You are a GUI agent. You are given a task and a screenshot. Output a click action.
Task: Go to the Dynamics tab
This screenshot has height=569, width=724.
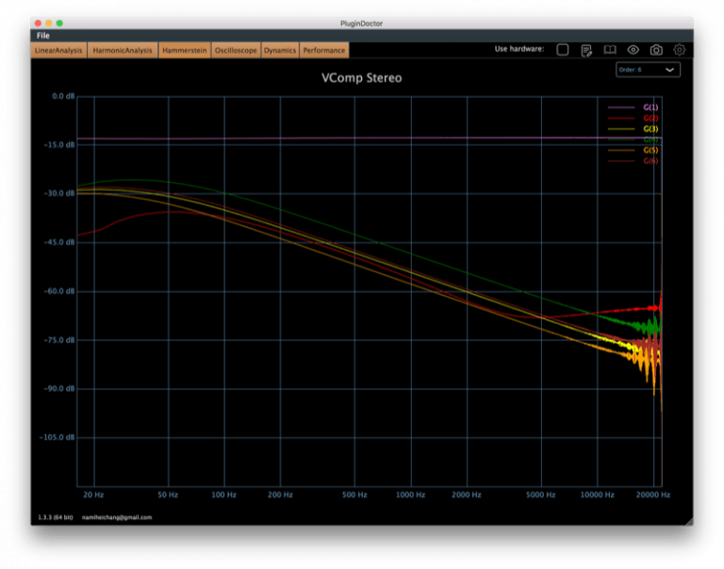(x=280, y=50)
